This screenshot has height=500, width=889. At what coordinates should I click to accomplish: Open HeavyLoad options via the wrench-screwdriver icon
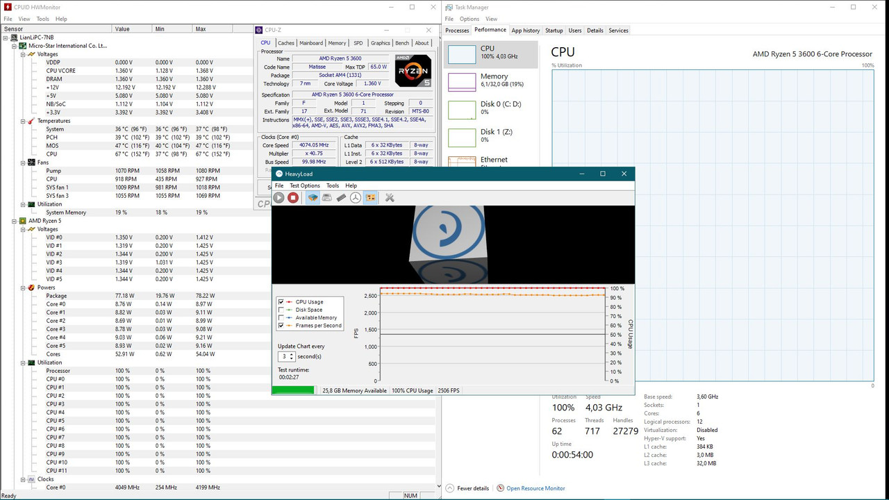tap(390, 198)
